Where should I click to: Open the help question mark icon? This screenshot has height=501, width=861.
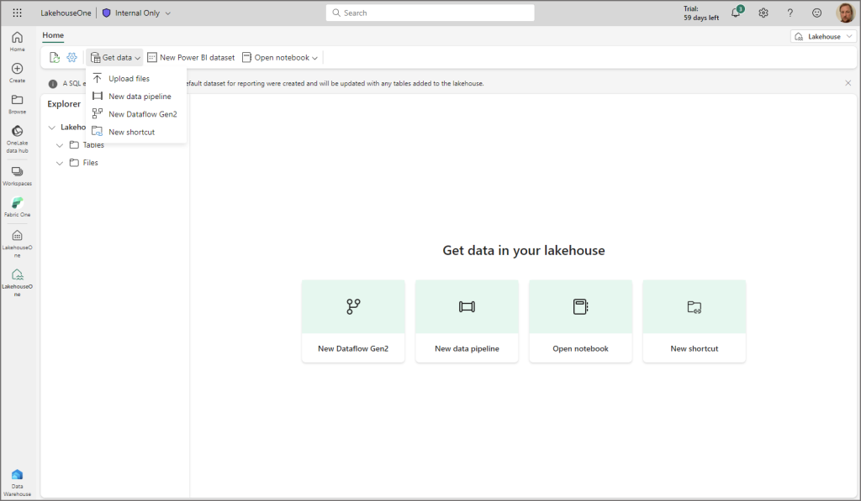coord(790,13)
